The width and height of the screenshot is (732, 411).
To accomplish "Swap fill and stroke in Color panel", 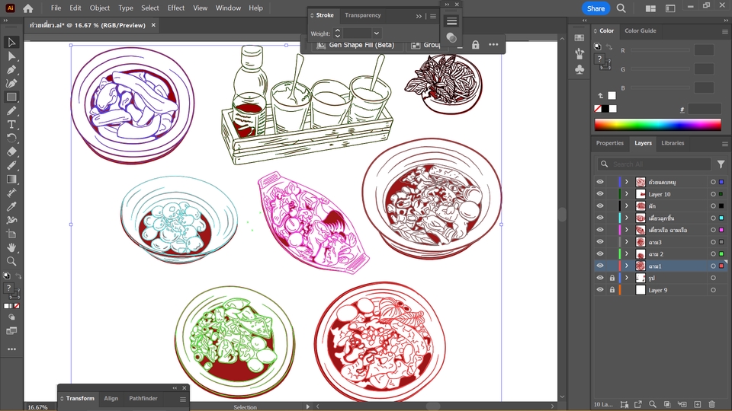I will tap(608, 46).
